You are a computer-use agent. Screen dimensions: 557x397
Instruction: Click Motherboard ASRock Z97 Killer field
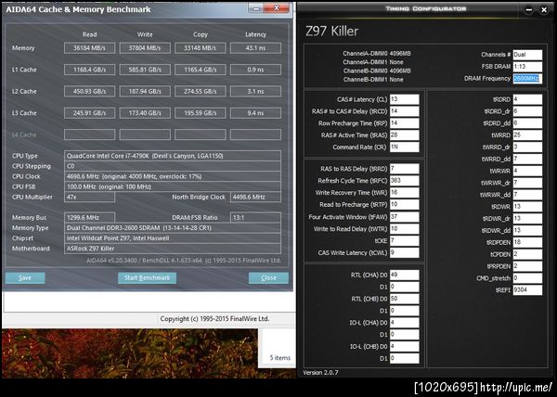pos(173,249)
